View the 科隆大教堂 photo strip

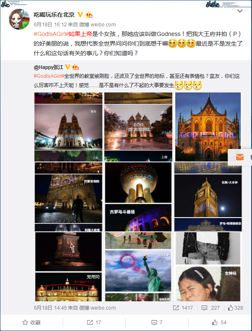[x=68, y=228]
